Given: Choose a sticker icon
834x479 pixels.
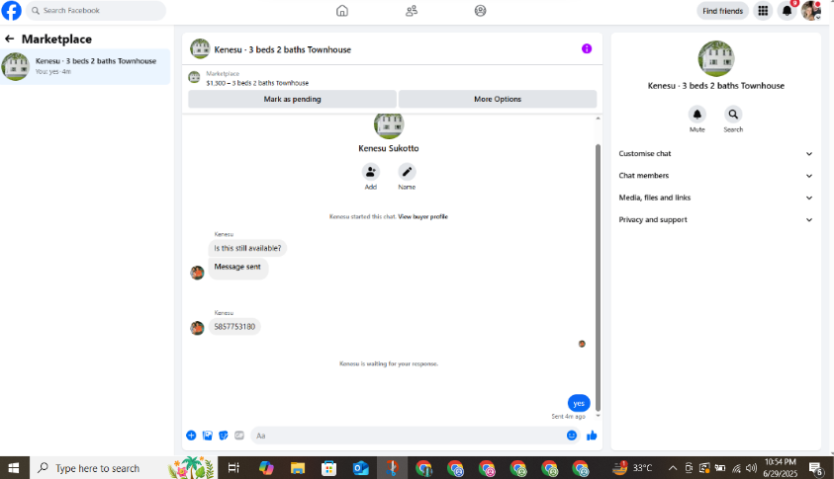Looking at the screenshot, I should tap(224, 436).
